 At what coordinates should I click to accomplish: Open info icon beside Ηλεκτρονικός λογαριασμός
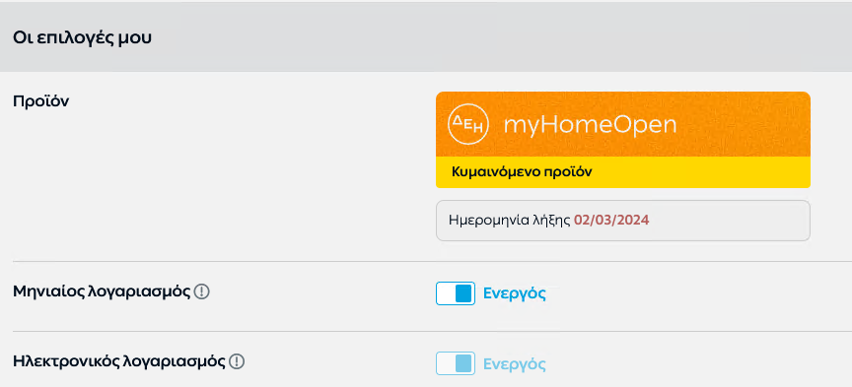[x=237, y=361]
